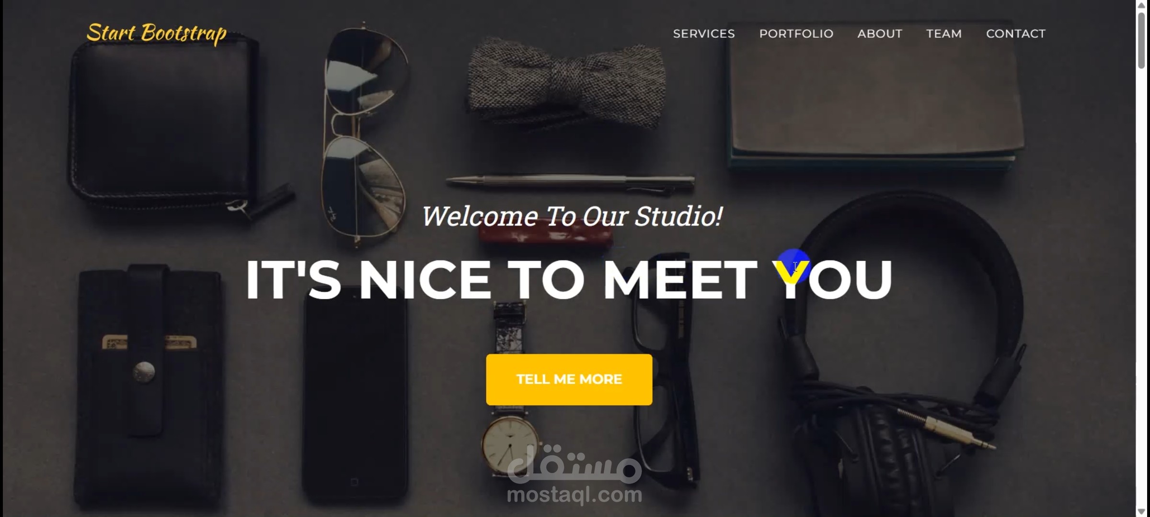The image size is (1150, 517).
Task: Click the empty scrollbar track below the thumb
Action: 1142,287
